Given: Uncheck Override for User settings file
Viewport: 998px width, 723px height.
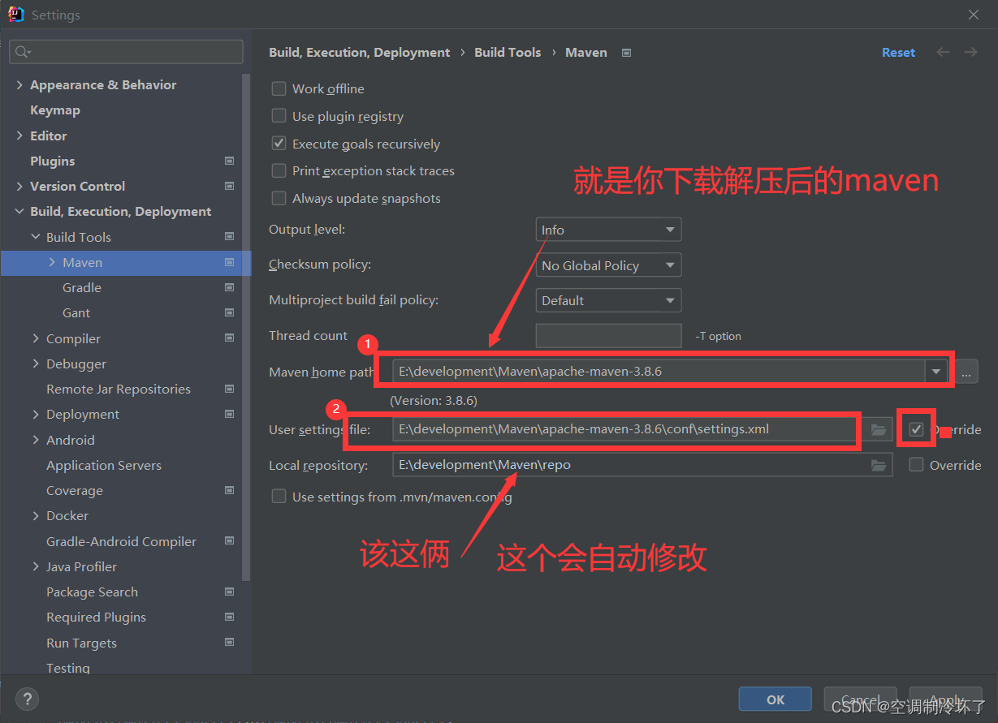Looking at the screenshot, I should pos(916,429).
